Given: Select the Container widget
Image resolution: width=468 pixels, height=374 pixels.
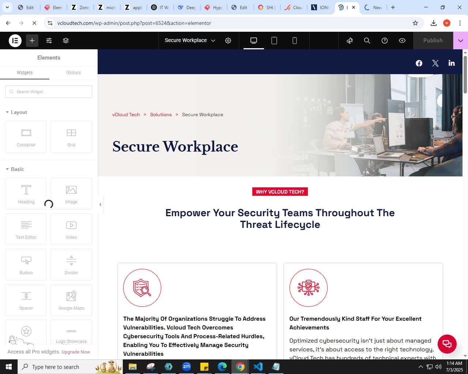Looking at the screenshot, I should click(26, 137).
